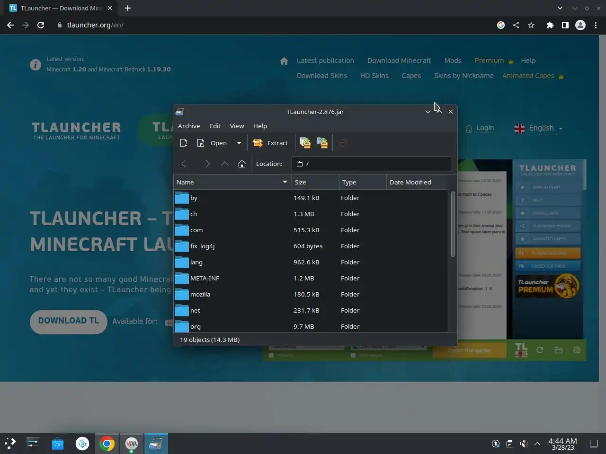Go up one level in the archive manager
Screen dimensions: 606x454
click(225, 164)
